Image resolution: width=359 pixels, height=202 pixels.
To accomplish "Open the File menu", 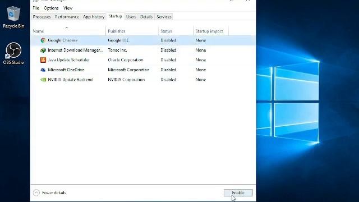I will 36,8.
